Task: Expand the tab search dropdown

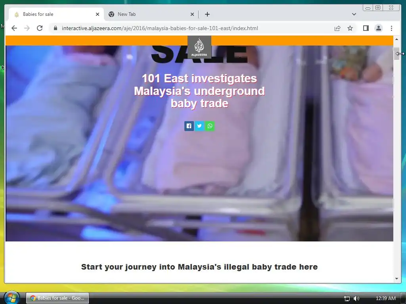Action: click(x=354, y=14)
